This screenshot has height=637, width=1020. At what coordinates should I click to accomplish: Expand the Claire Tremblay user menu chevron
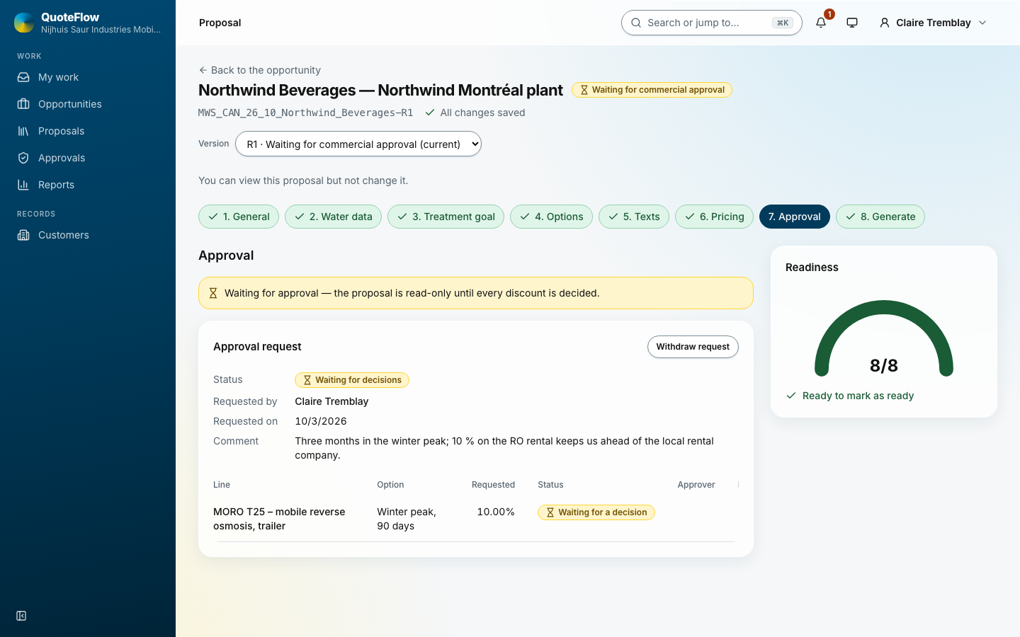(982, 23)
